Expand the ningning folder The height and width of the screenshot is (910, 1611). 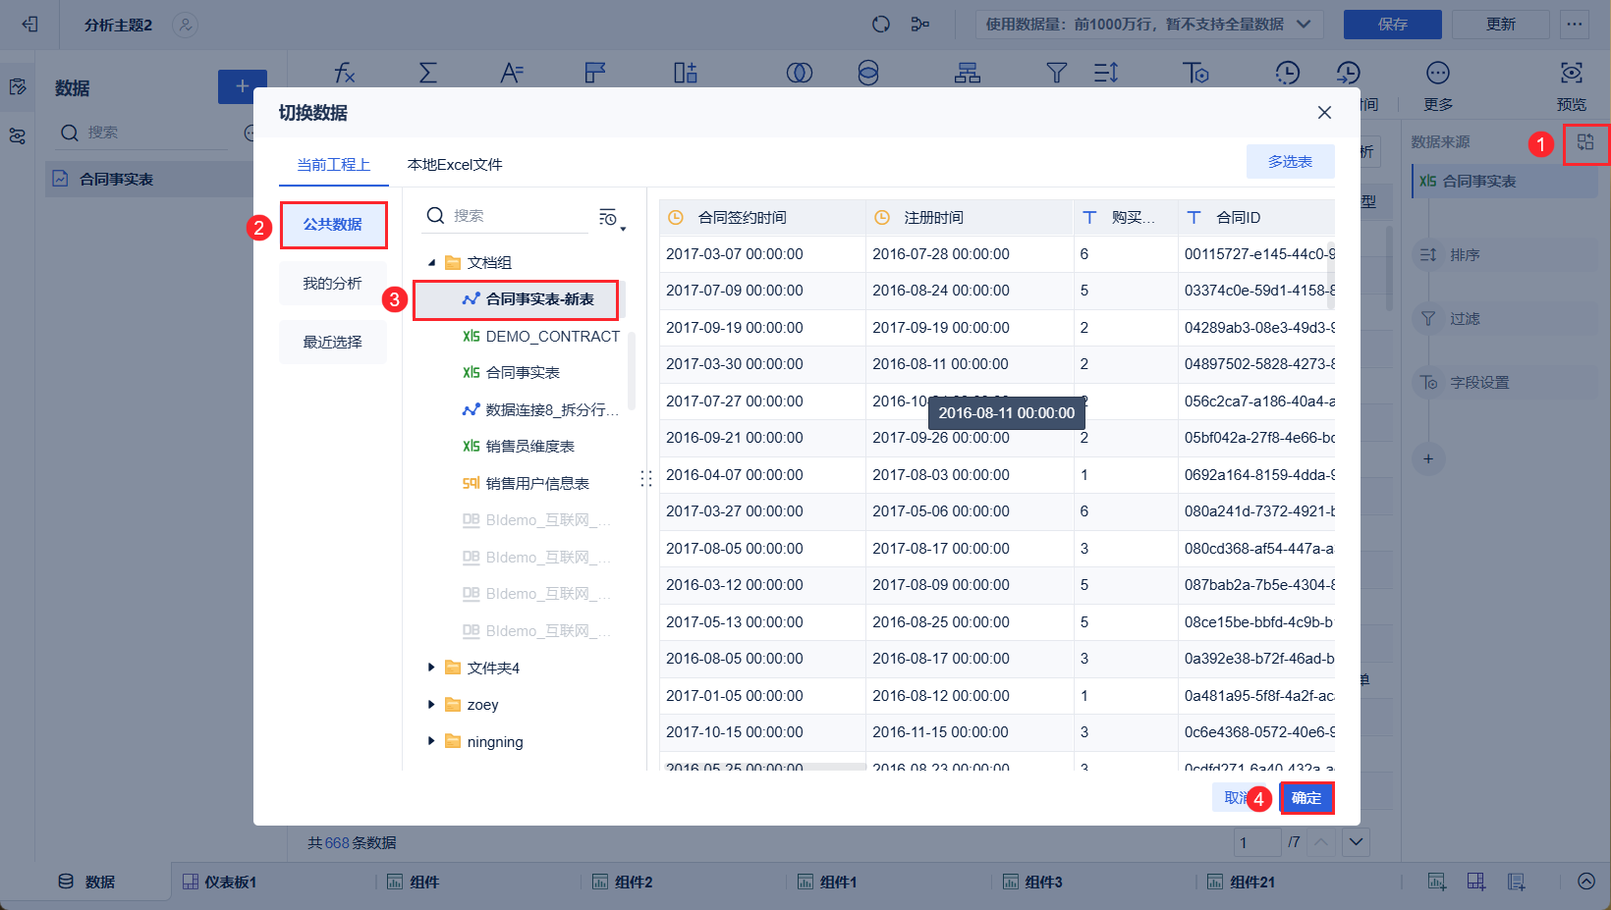click(431, 741)
